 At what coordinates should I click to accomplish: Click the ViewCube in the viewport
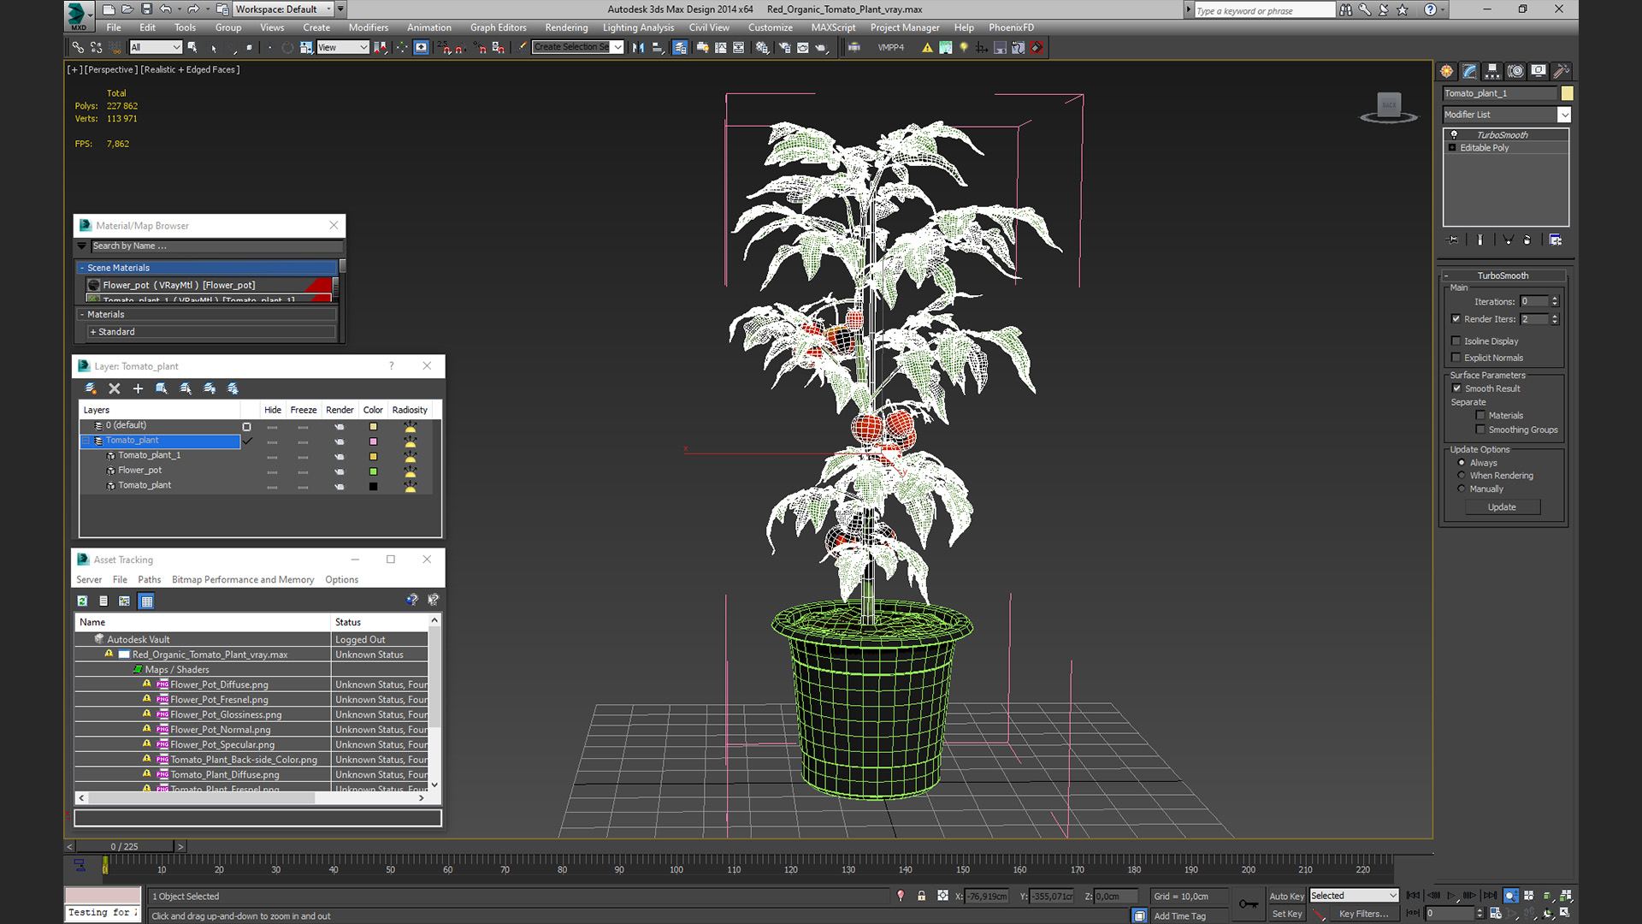1389,107
